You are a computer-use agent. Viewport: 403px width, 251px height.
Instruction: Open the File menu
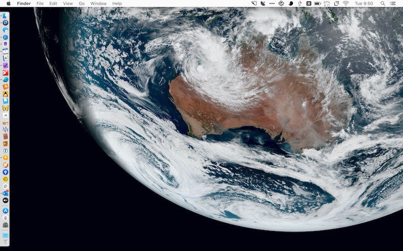tap(40, 4)
